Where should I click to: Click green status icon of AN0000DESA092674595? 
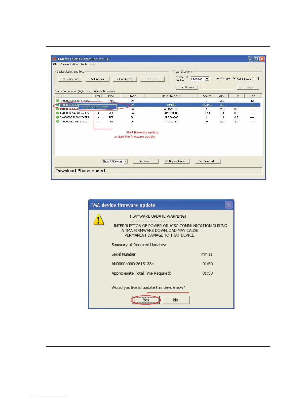(x=58, y=117)
